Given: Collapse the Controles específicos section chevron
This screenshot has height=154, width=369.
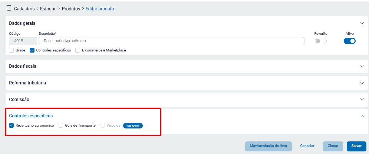Looking at the screenshot, I should tap(362, 116).
